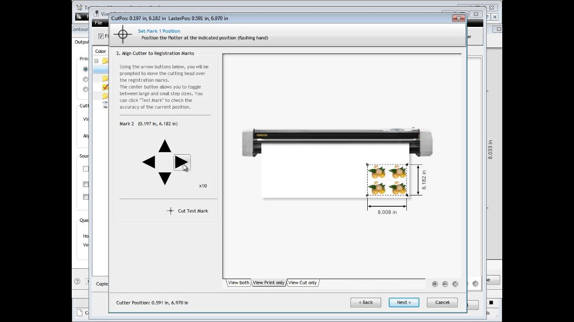Image resolution: width=574 pixels, height=322 pixels.
Task: Click the Color column header in the Vinyl window
Action: 100,51
